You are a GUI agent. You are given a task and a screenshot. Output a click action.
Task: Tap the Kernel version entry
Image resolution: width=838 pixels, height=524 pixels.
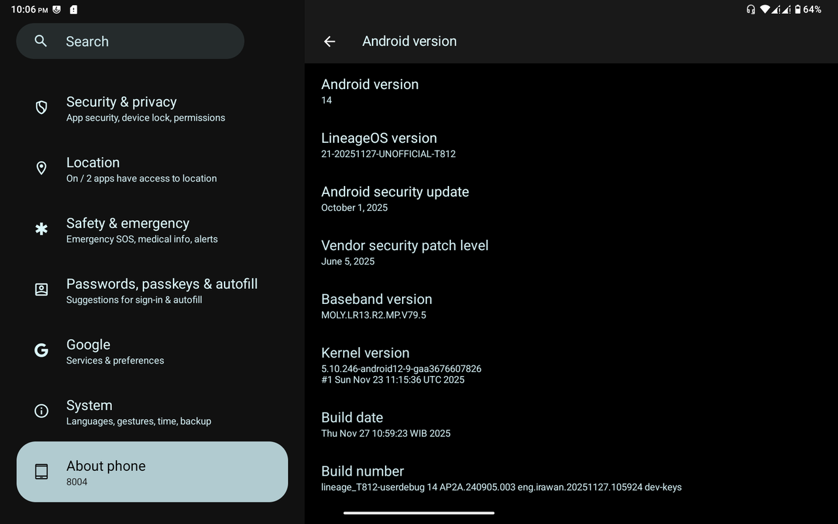571,365
